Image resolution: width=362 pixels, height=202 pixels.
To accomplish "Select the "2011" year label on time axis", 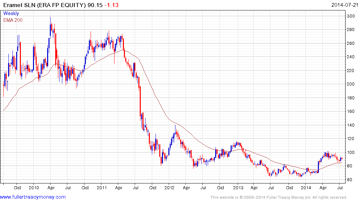I will 102,188.
